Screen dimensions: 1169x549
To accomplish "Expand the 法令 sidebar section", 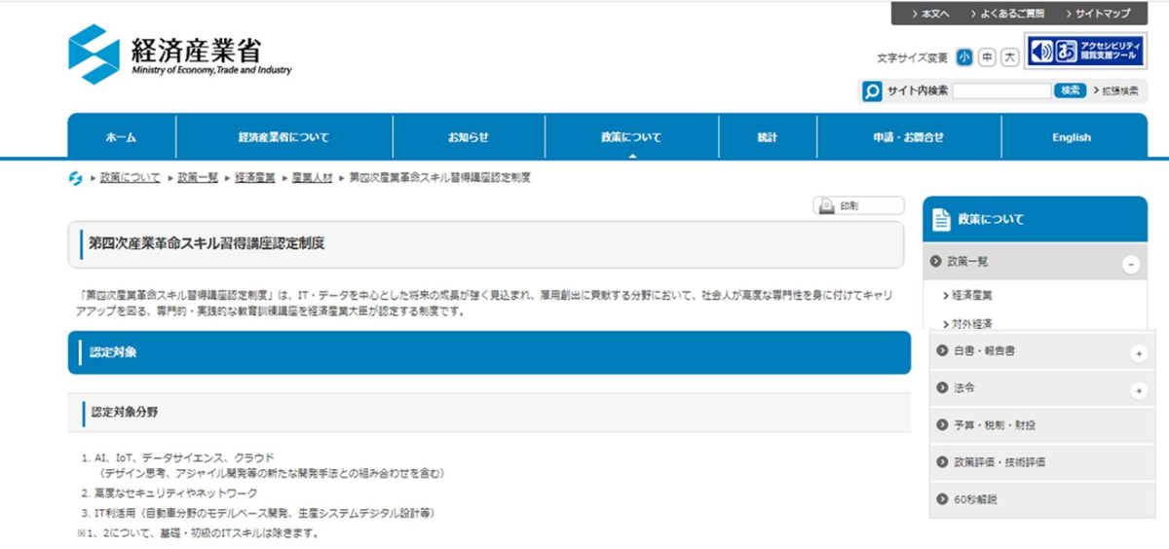I will (x=1138, y=390).
